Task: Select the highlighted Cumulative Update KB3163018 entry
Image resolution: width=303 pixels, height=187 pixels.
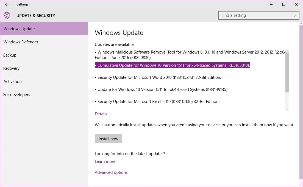Action: click(x=172, y=65)
